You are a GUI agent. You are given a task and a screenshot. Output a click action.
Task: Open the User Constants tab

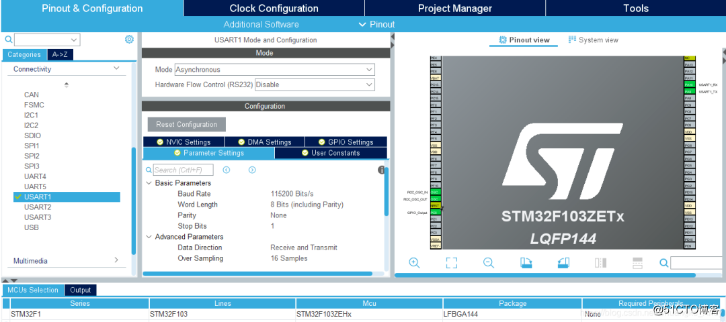tap(331, 153)
